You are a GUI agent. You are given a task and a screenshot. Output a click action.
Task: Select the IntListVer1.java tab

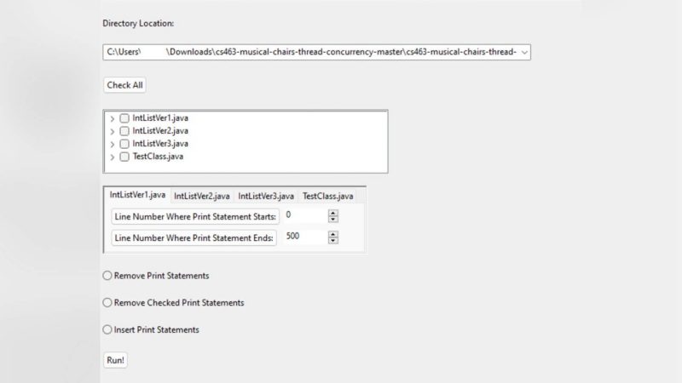tap(137, 196)
